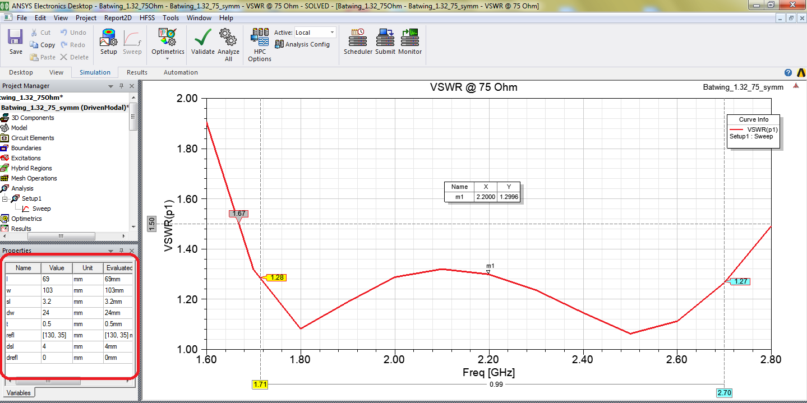The image size is (807, 403).
Task: Open the Help menu
Action: (226, 18)
